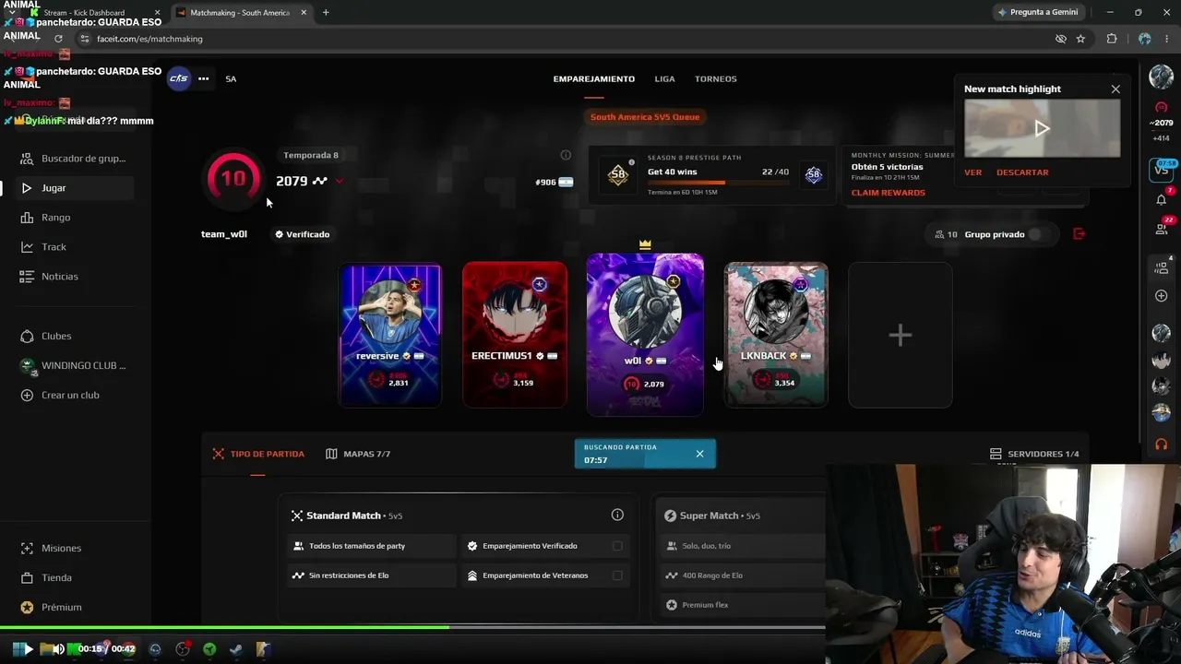The height and width of the screenshot is (664, 1181).
Task: Click the plus slot to invite a player
Action: [x=900, y=336]
